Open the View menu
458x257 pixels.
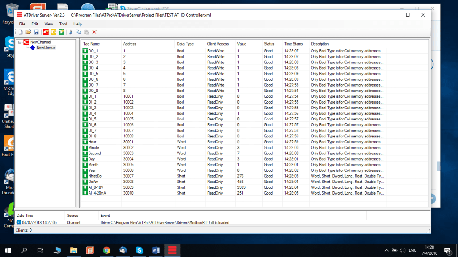[48, 24]
